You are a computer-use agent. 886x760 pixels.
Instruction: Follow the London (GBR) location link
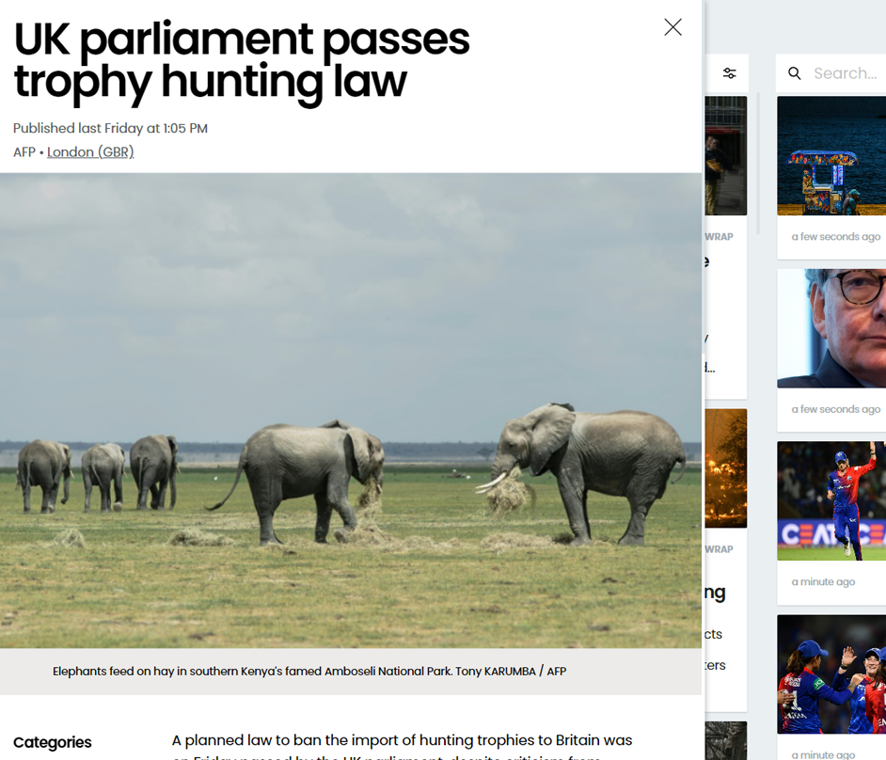90,152
